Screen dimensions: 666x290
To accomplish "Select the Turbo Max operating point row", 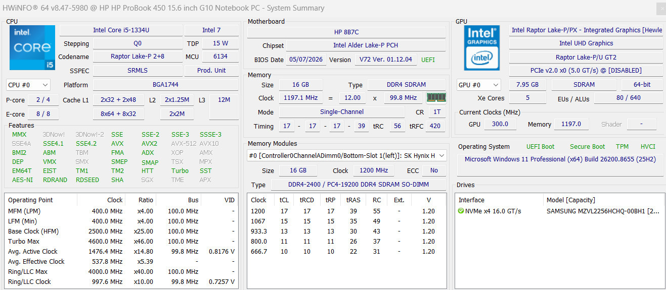I will tap(121, 242).
